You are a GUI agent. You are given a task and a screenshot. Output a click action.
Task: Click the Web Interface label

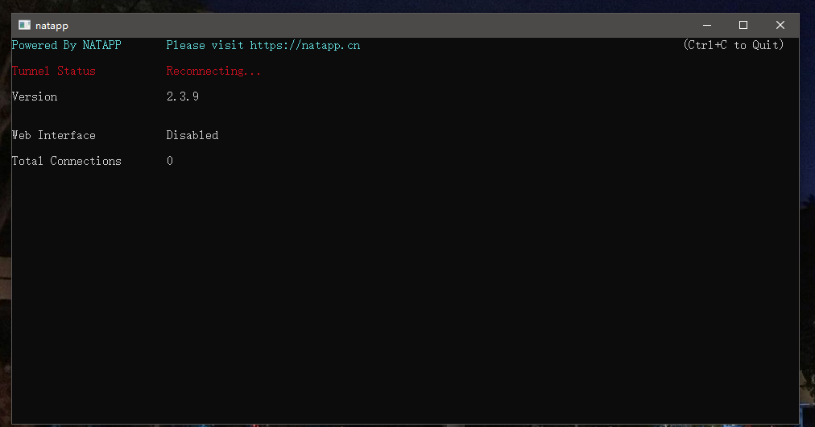click(x=53, y=135)
